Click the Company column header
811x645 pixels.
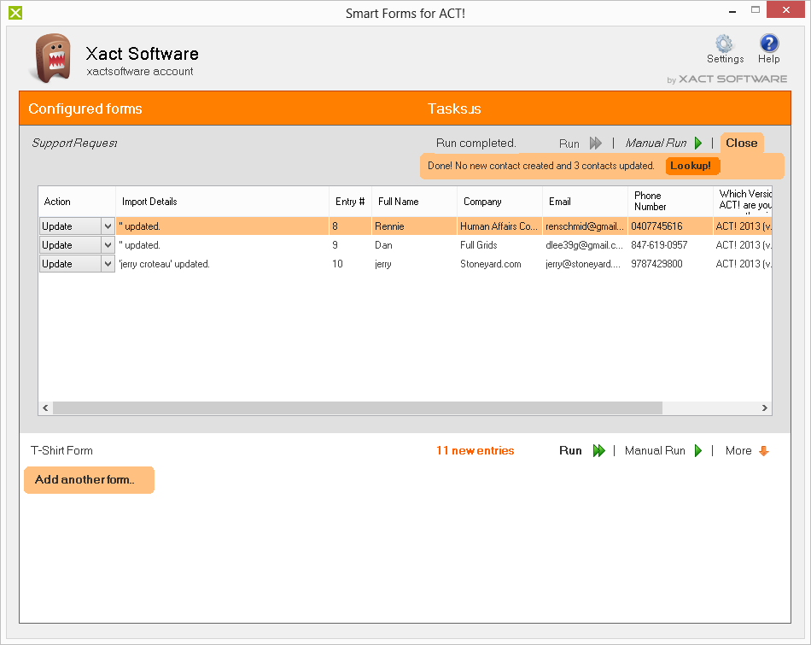[x=499, y=202]
